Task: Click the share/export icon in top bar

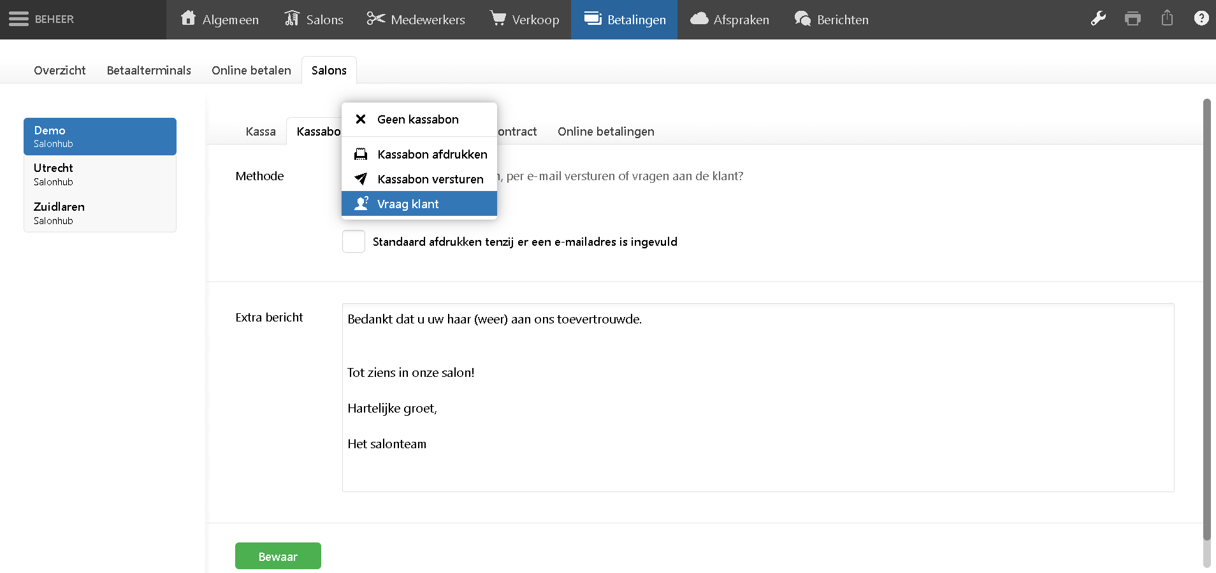Action: [1167, 18]
